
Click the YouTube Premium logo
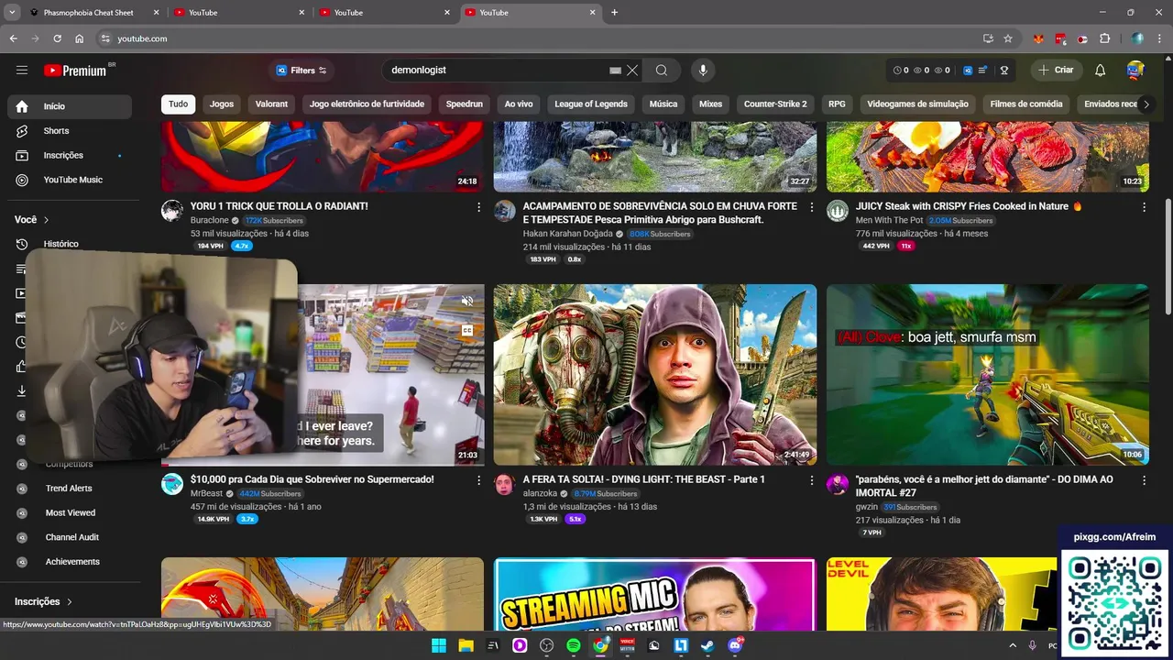coord(75,71)
